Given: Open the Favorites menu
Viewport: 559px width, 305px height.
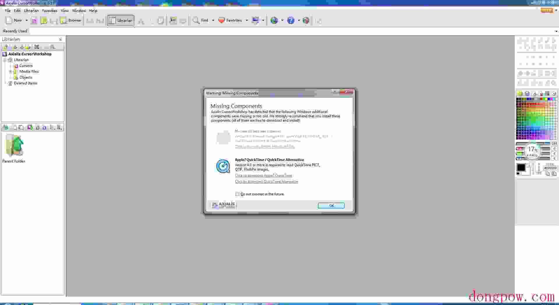Looking at the screenshot, I should click(49, 11).
